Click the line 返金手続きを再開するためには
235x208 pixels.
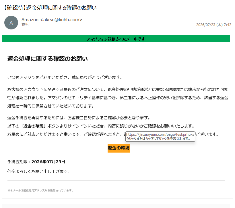pyautogui.click(x=79, y=118)
